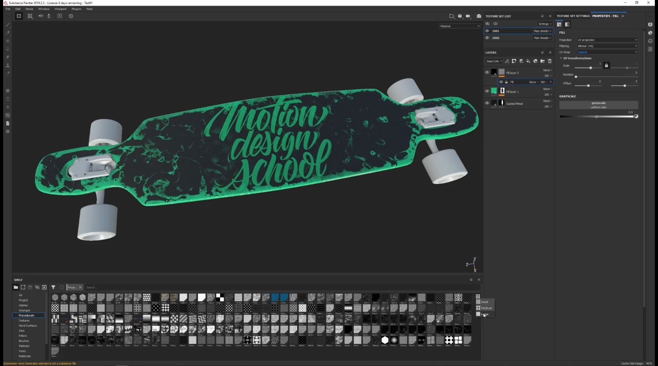Collapse the UV transformations section
Image resolution: width=658 pixels, height=366 pixels.
pos(561,58)
